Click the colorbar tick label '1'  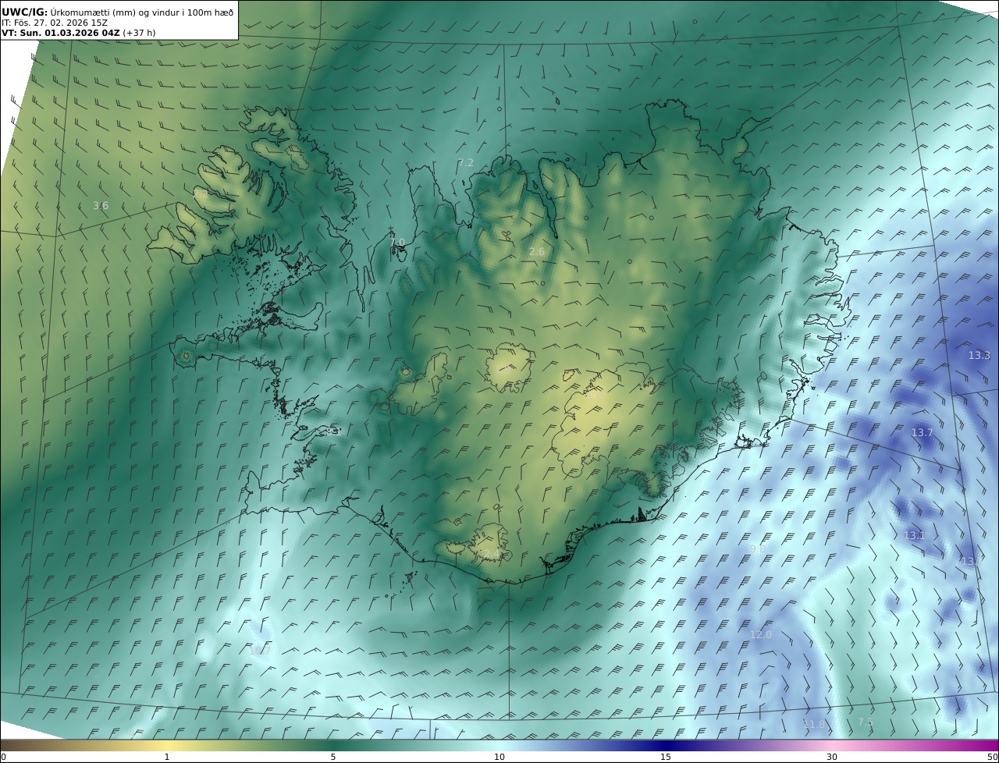167,757
